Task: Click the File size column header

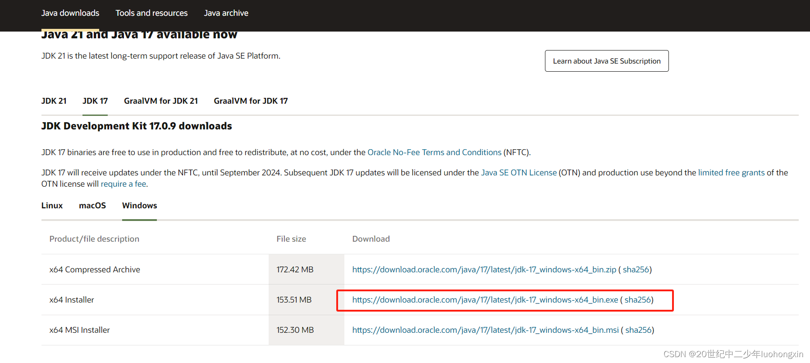Action: [x=291, y=239]
